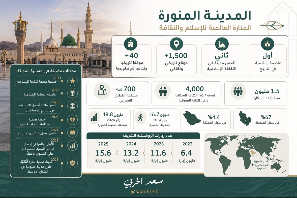The width and height of the screenshot is (297, 198).
Task: Click the %4.4 figure
Action: coord(214,117)
